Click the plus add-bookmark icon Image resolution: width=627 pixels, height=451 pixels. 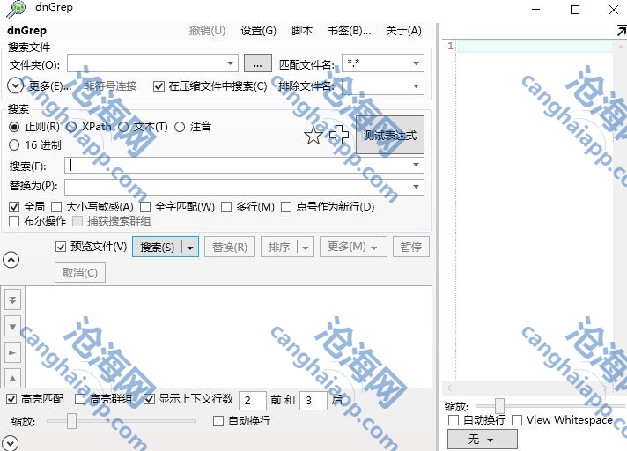tap(339, 135)
